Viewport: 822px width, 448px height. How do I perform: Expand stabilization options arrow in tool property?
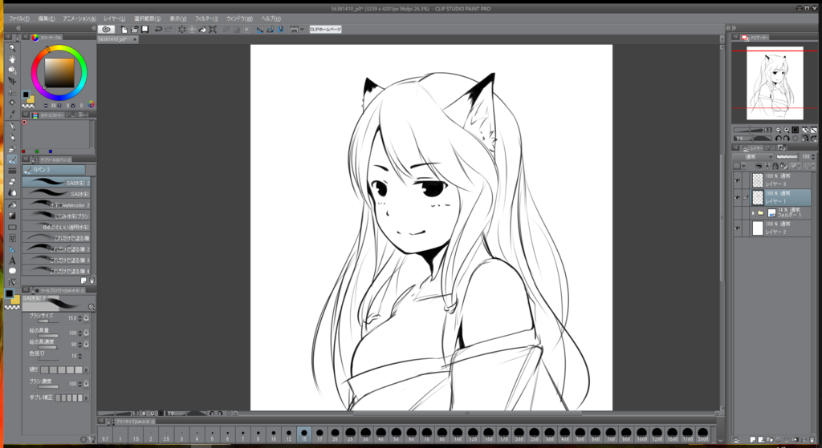[87, 398]
